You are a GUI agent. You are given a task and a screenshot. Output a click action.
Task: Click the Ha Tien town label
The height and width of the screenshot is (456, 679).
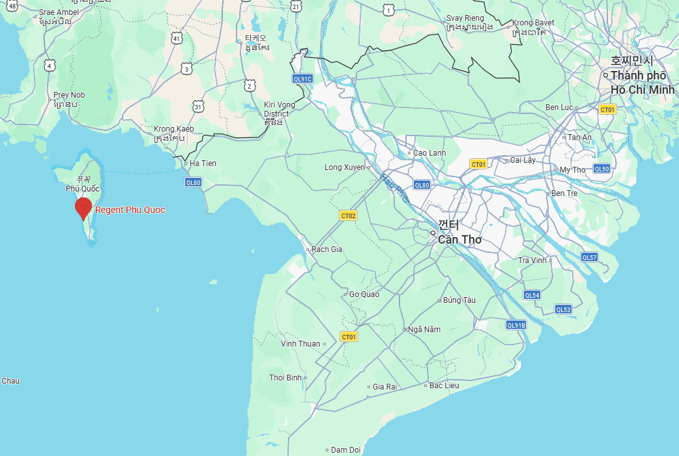pyautogui.click(x=203, y=164)
